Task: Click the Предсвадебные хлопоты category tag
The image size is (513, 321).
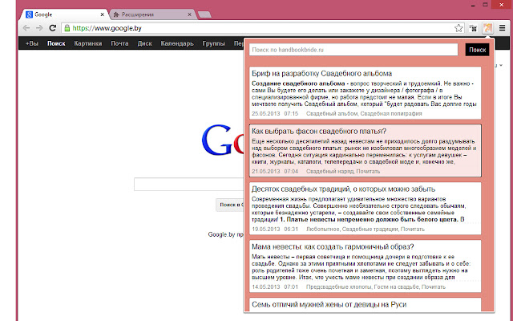Action: pyautogui.click(x=338, y=287)
